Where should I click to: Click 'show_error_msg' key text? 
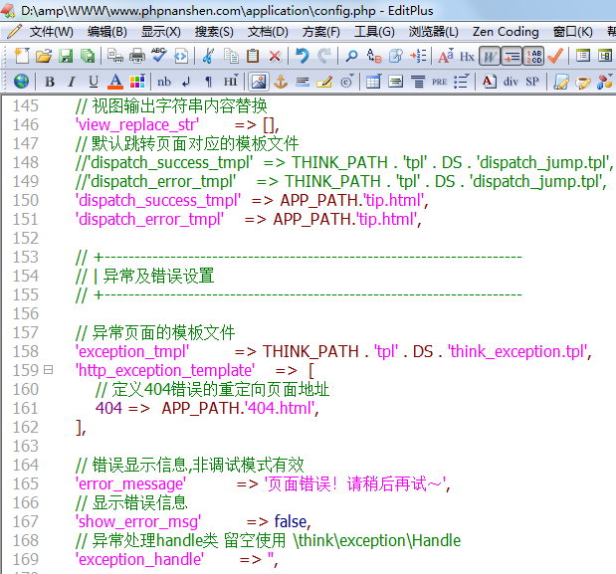[x=138, y=522]
